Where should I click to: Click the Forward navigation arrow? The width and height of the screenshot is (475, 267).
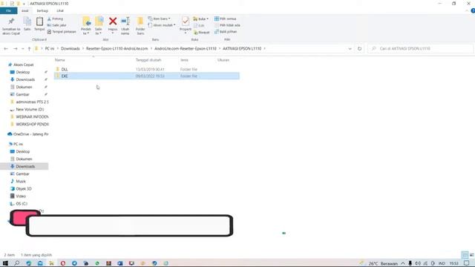tap(15, 48)
